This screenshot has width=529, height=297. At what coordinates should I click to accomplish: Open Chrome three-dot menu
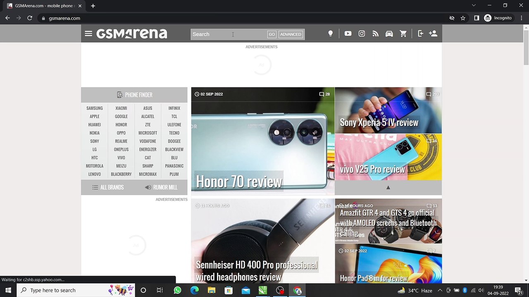(522, 18)
